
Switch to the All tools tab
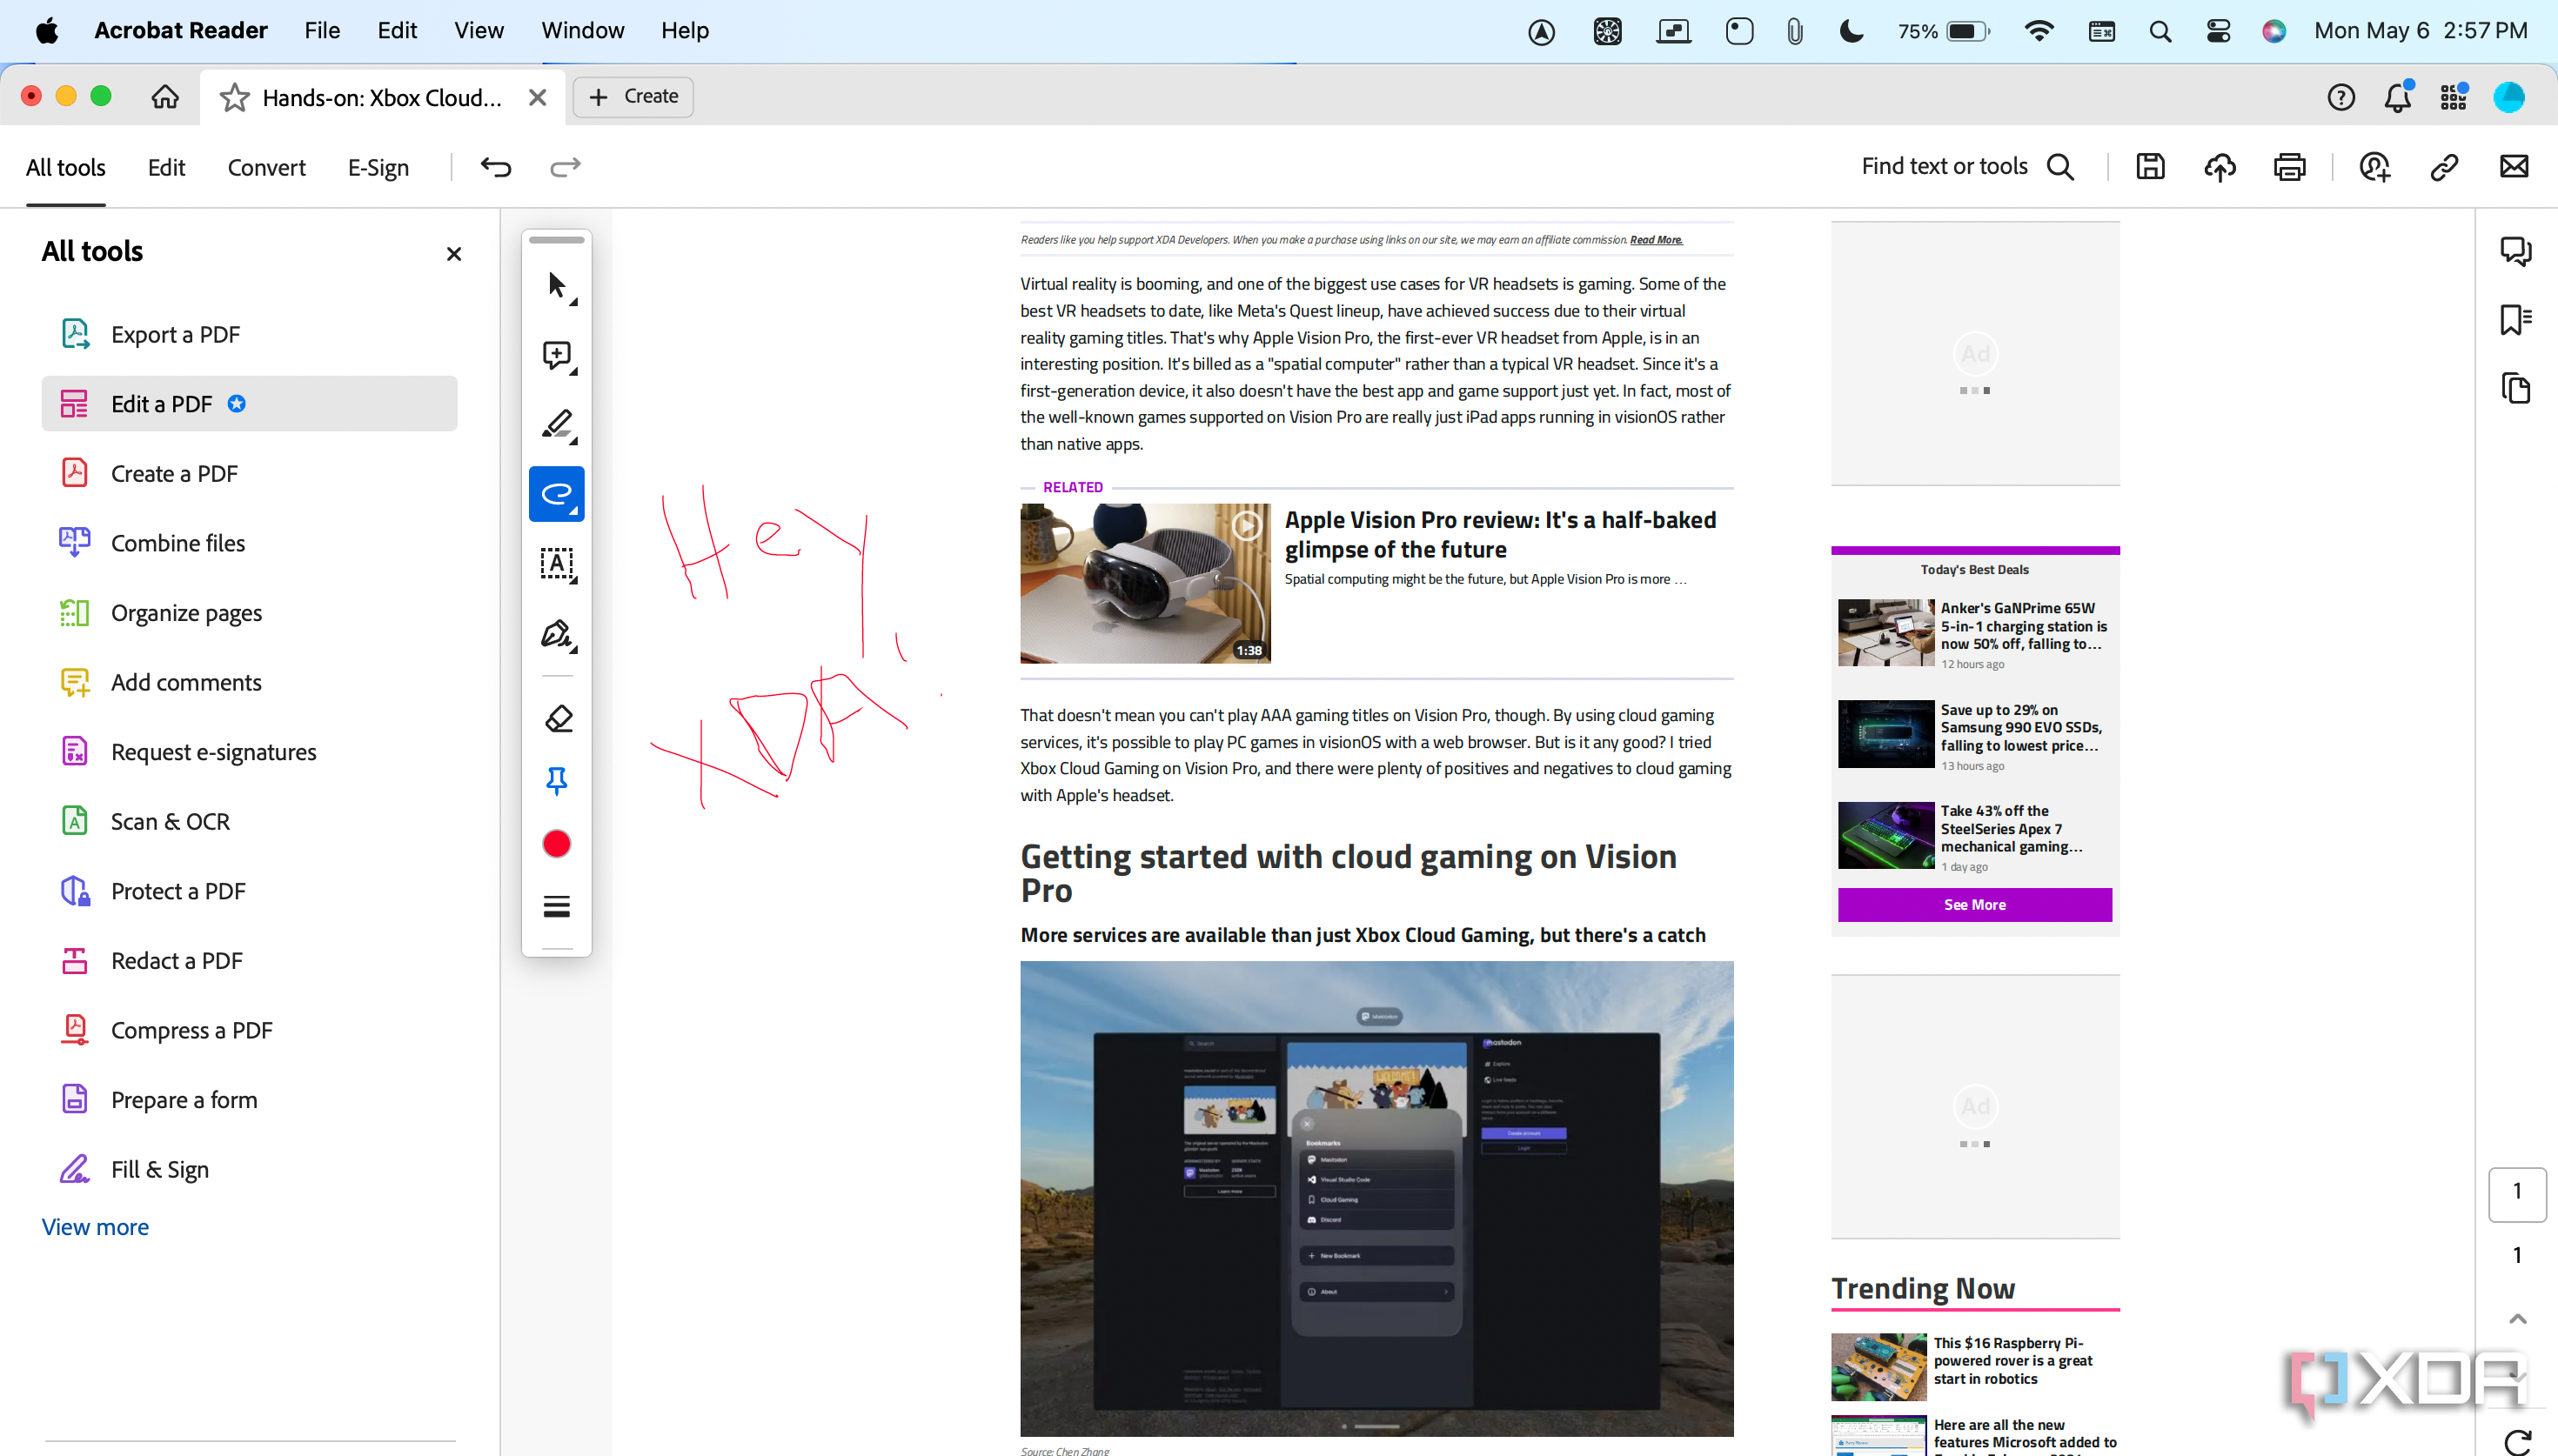tap(66, 168)
